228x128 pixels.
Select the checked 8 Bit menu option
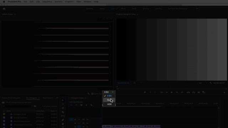coord(109,96)
